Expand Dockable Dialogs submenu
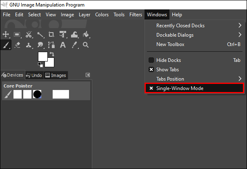This screenshot has height=169, width=247. click(x=194, y=35)
